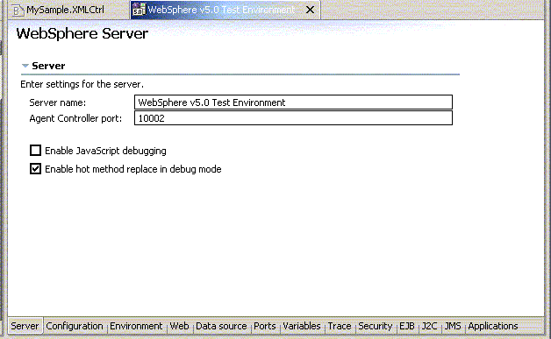The width and height of the screenshot is (551, 339).
Task: Click inside the Agent Controller port field
Action: tap(293, 118)
